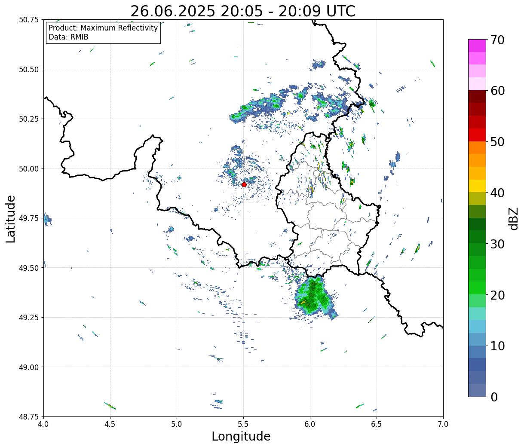Click the colorbar tick label 20
This screenshot has width=524, height=447.
(x=497, y=295)
